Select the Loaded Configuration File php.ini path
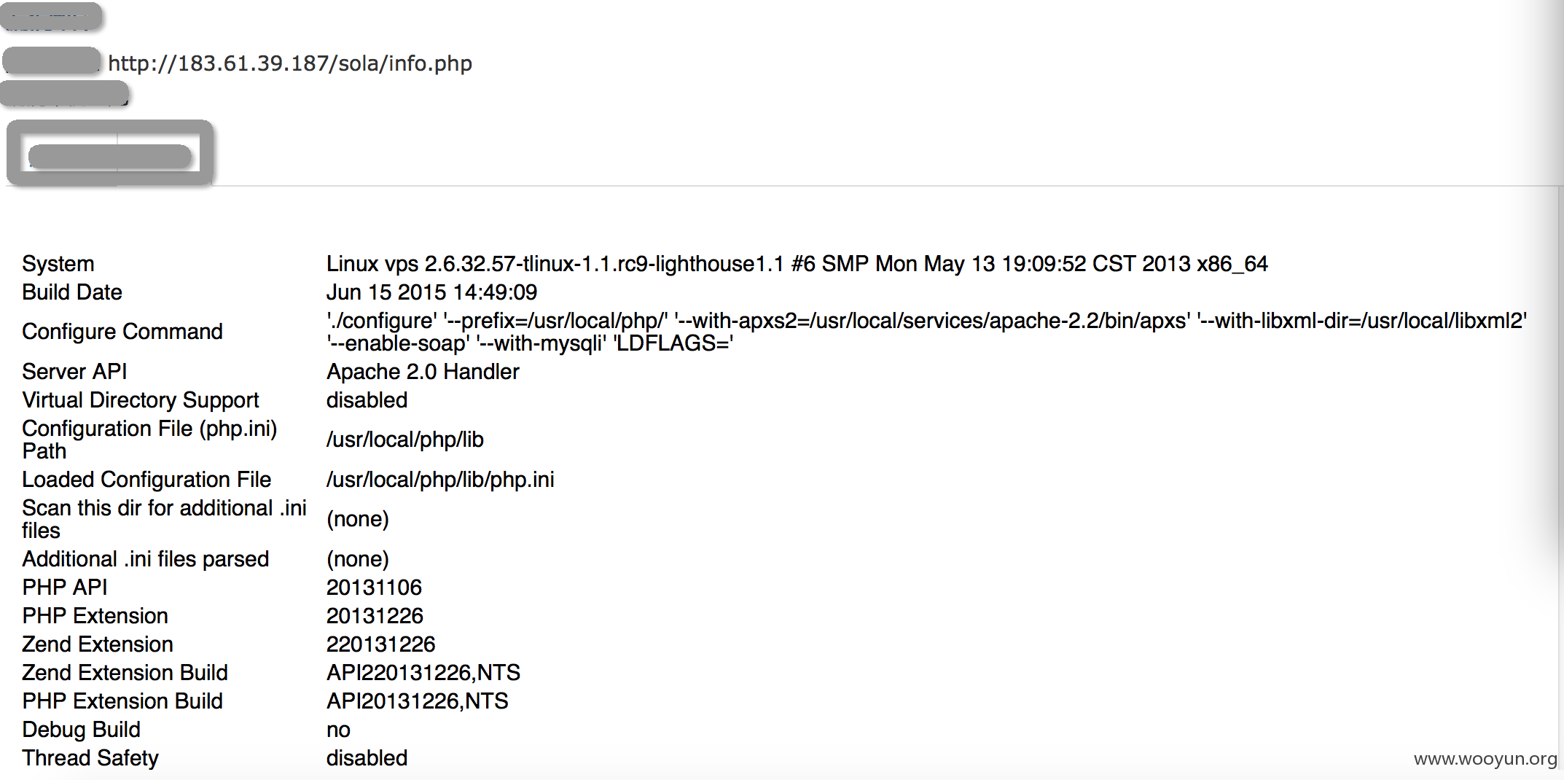The height and width of the screenshot is (780, 1564). click(x=440, y=479)
